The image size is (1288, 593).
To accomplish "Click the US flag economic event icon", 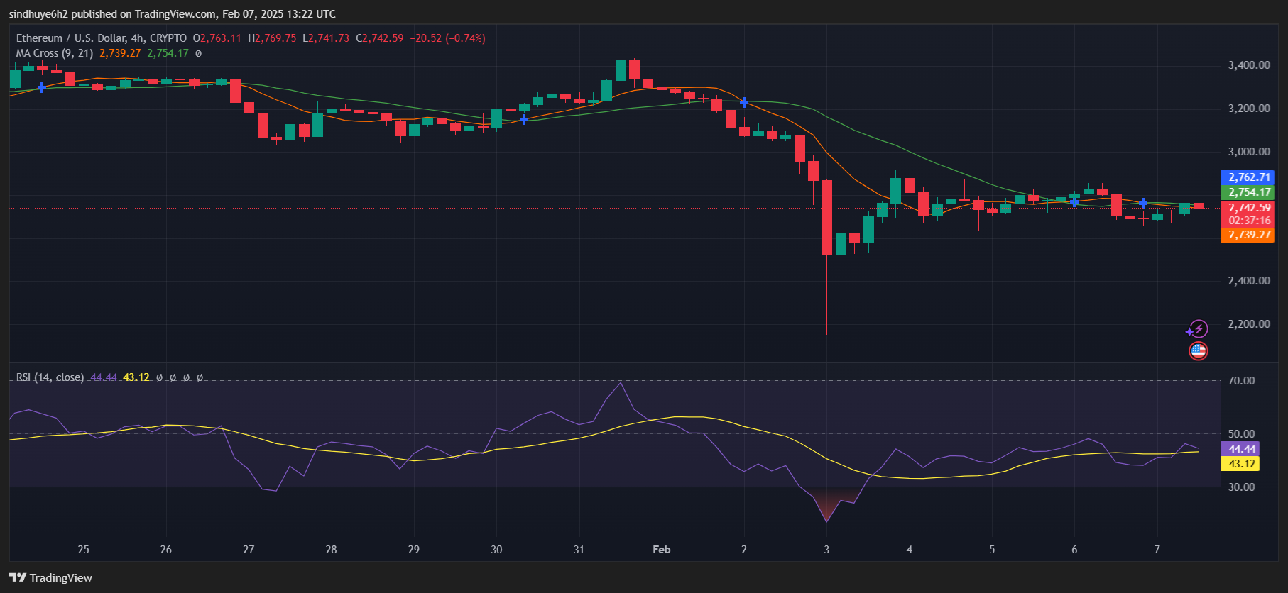I will pyautogui.click(x=1198, y=350).
